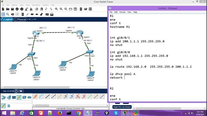Open Skype from taskbar

(116, 113)
